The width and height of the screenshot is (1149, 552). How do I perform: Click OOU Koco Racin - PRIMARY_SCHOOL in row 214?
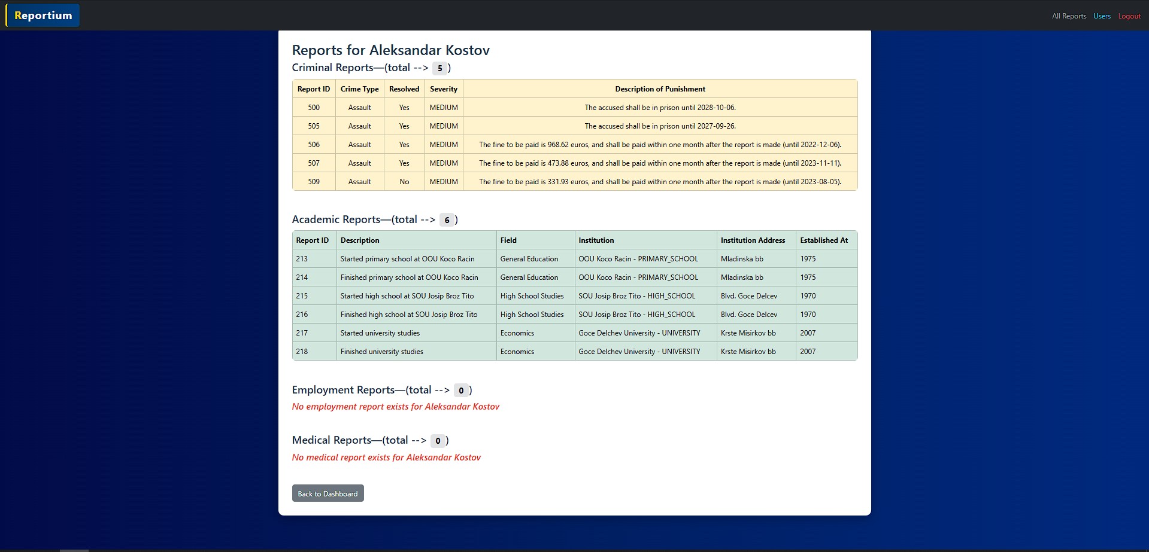pos(638,277)
